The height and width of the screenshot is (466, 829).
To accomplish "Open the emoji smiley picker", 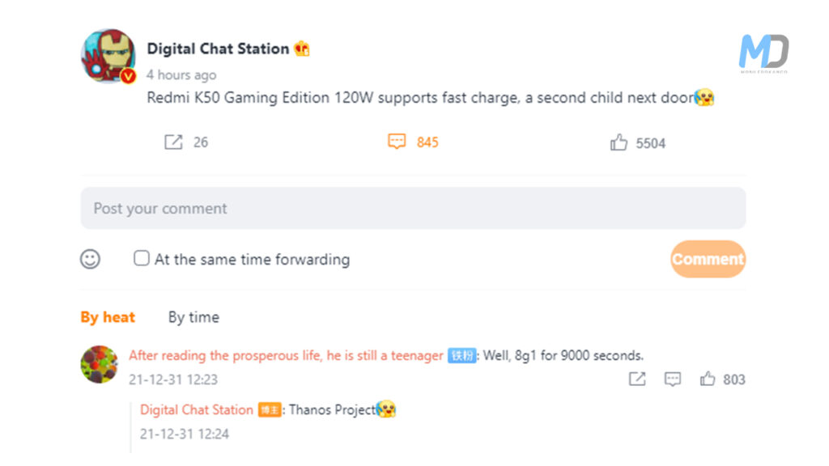I will click(x=90, y=259).
